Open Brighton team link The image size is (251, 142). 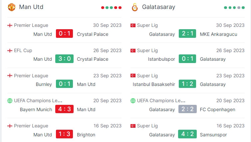pyautogui.click(x=86, y=135)
